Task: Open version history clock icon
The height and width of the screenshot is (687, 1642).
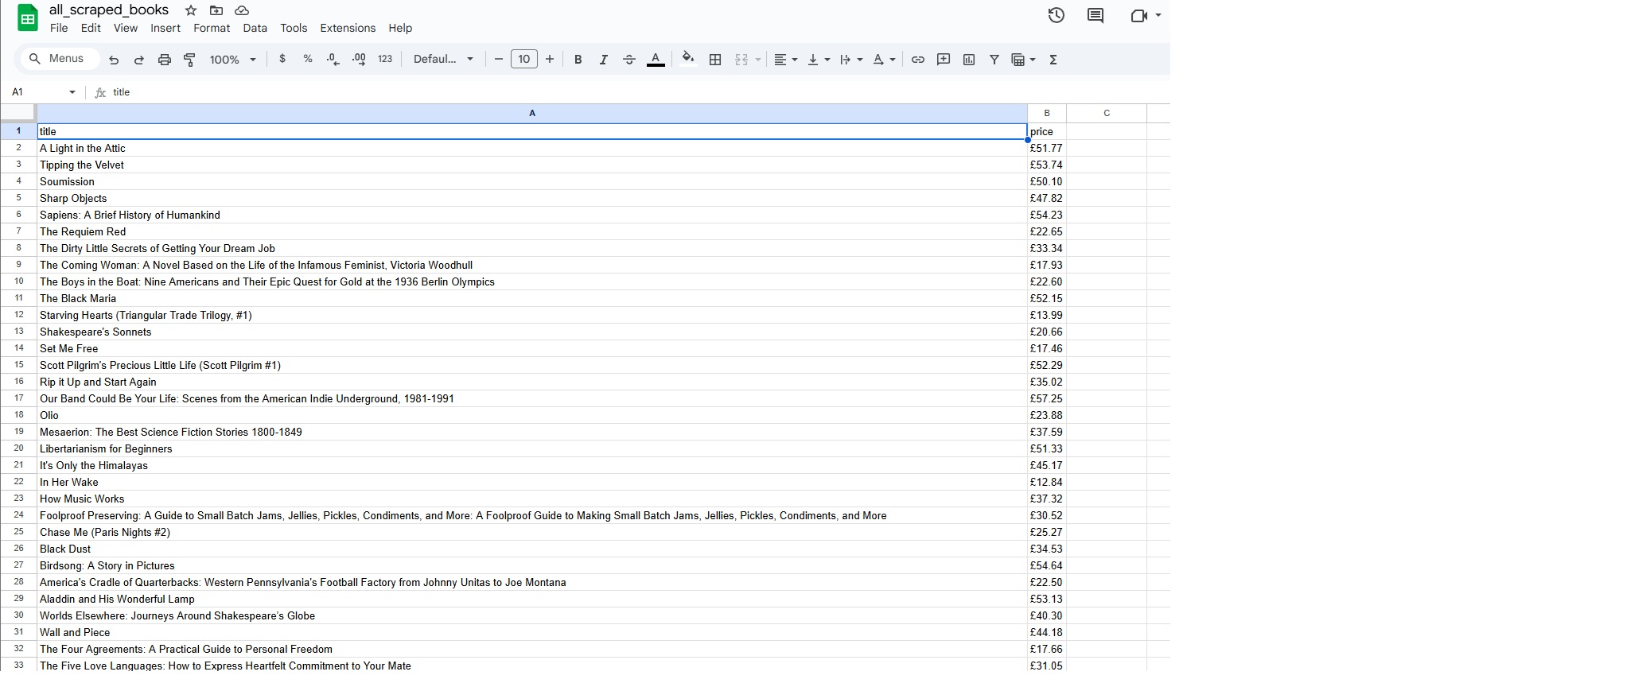Action: [1056, 15]
